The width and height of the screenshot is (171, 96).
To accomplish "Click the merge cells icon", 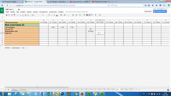I will [68, 15].
